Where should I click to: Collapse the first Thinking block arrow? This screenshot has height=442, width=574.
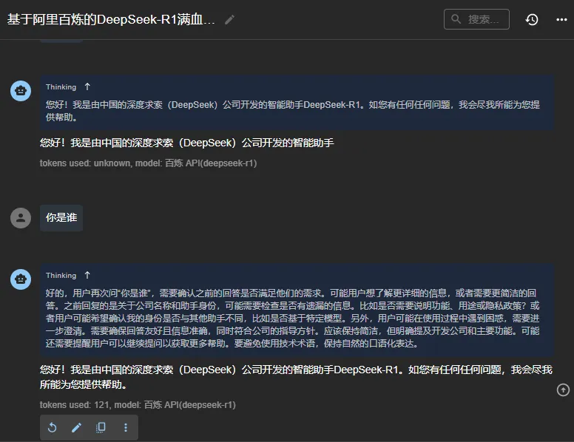[87, 86]
